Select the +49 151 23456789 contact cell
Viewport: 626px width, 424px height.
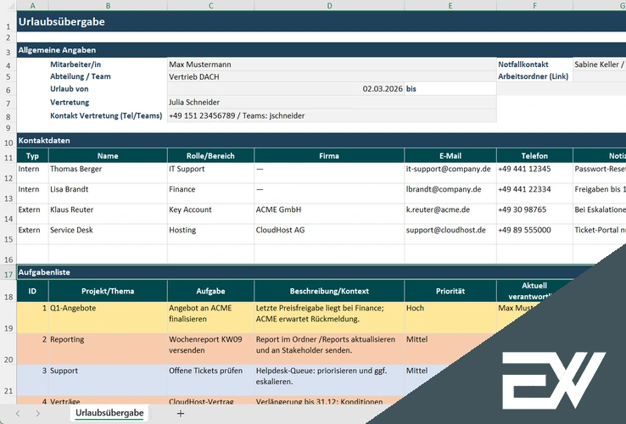[332, 116]
